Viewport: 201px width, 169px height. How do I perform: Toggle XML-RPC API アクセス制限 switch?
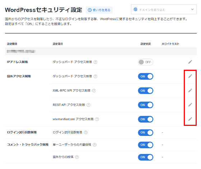click(145, 91)
